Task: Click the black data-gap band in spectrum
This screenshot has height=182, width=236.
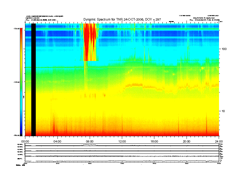Action: tap(33, 80)
